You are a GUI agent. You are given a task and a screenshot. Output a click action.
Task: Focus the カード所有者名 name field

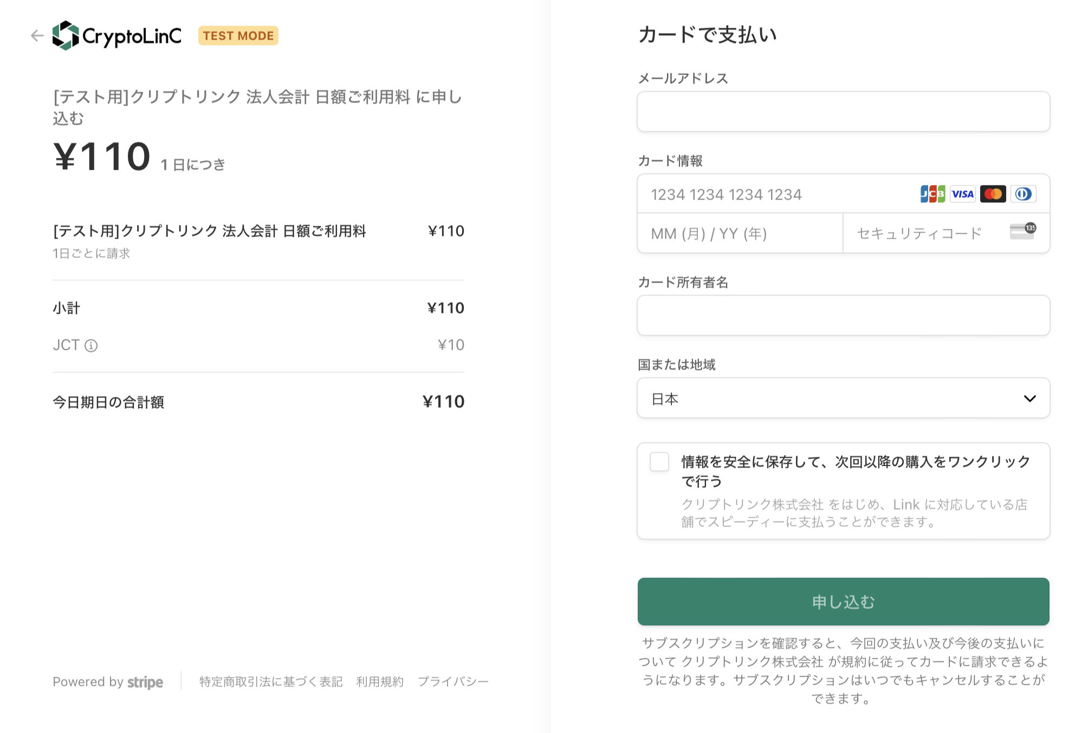coord(844,316)
